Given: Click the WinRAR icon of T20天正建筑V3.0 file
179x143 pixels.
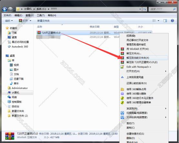Looking at the screenshot, I should coord(39,33).
